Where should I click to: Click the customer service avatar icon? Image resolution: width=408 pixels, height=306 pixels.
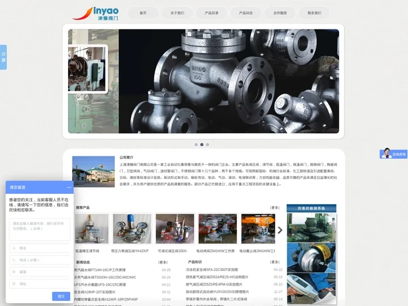click(386, 153)
